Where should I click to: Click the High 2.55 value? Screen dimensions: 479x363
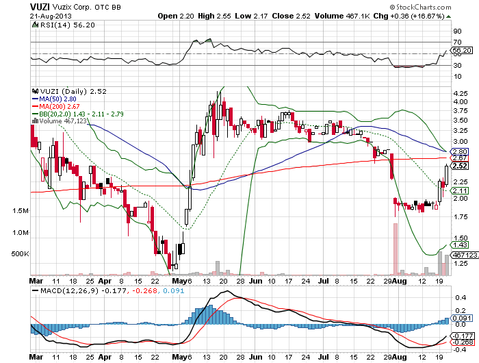(214, 16)
